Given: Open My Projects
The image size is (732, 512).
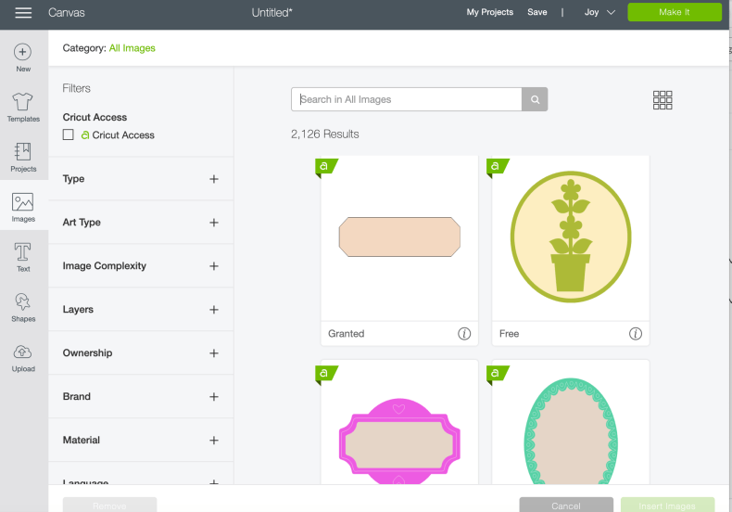Looking at the screenshot, I should pyautogui.click(x=490, y=12).
